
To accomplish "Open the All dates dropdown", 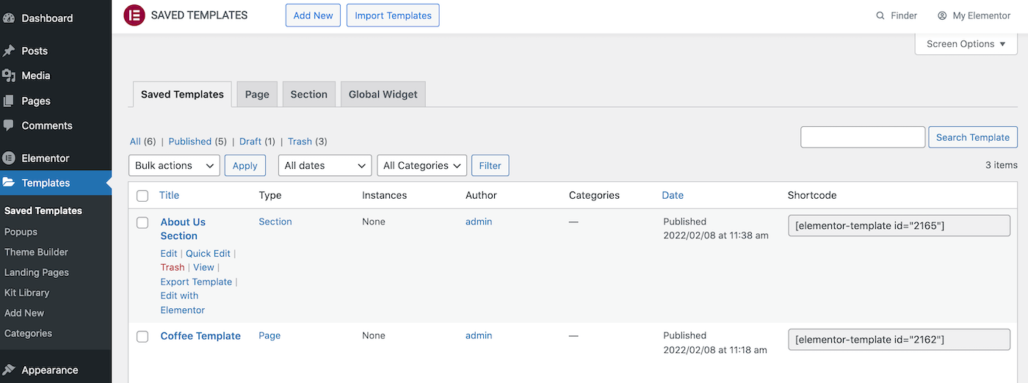I will 325,166.
